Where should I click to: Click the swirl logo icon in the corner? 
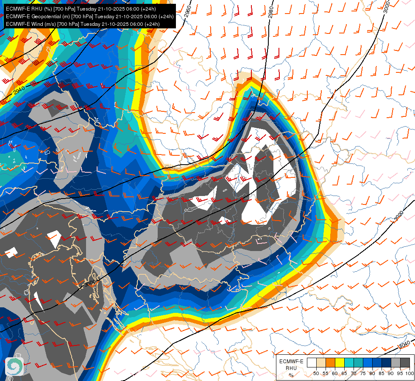click(x=14, y=366)
